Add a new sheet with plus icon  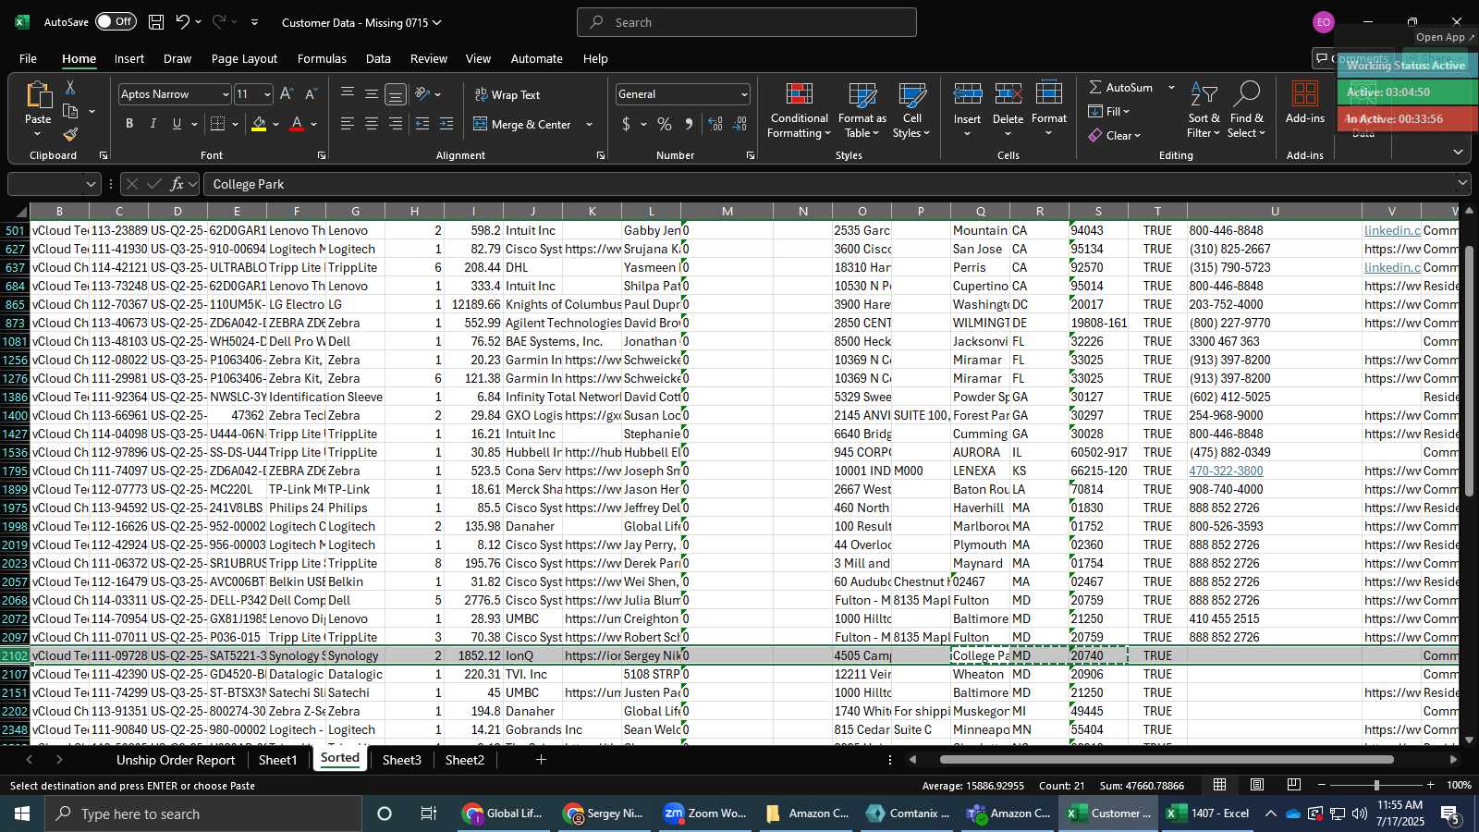541,760
